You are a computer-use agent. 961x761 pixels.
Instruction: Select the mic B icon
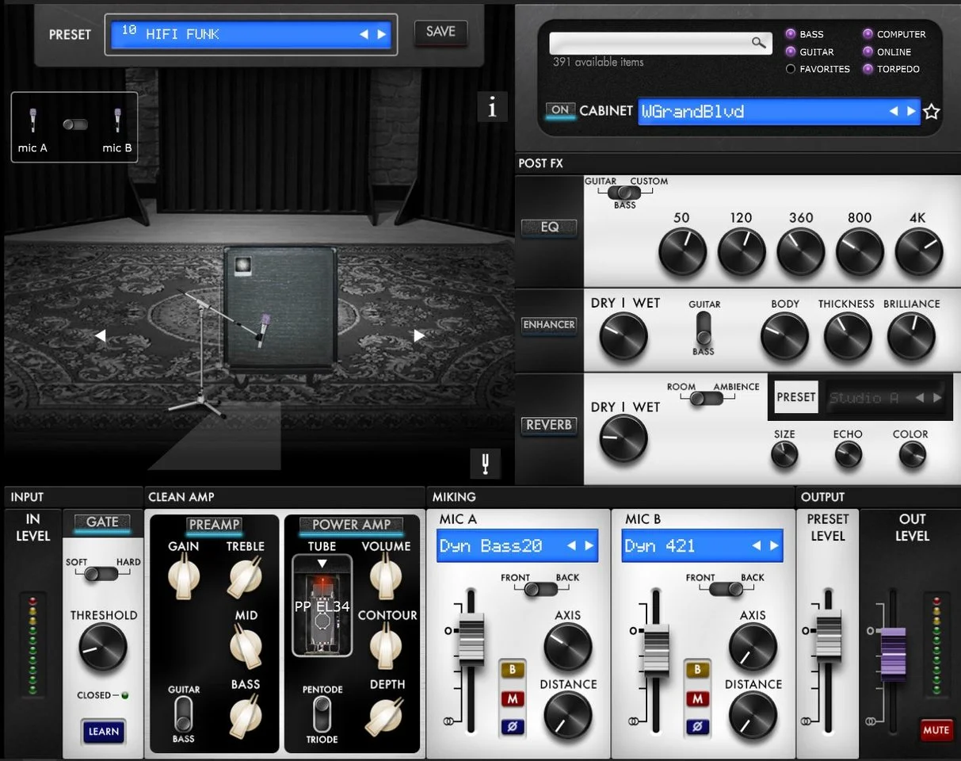pyautogui.click(x=117, y=120)
